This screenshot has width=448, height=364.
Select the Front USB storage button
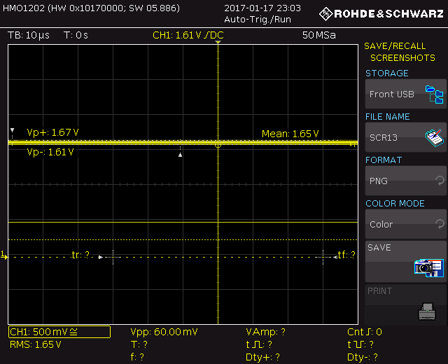pyautogui.click(x=406, y=94)
